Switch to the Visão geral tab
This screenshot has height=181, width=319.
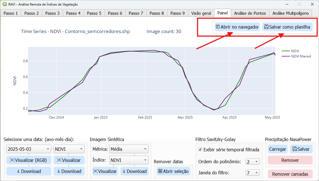(x=201, y=13)
